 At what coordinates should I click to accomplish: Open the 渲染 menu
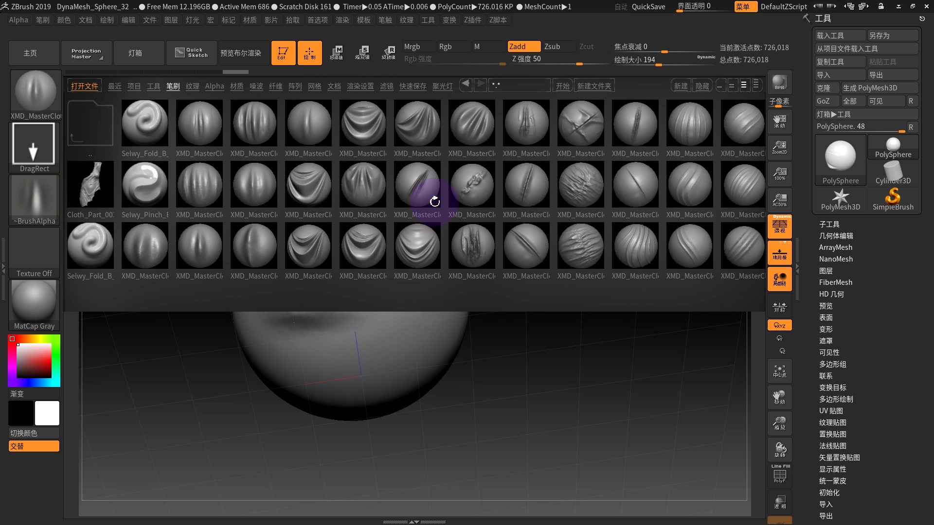click(342, 20)
